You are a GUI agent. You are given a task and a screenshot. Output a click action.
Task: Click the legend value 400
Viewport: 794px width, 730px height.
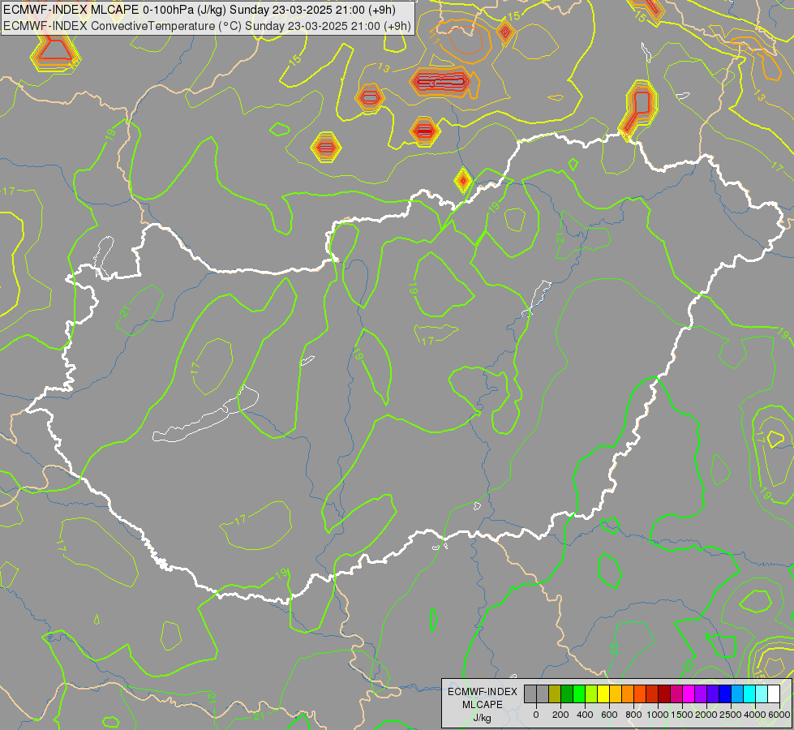tap(585, 715)
